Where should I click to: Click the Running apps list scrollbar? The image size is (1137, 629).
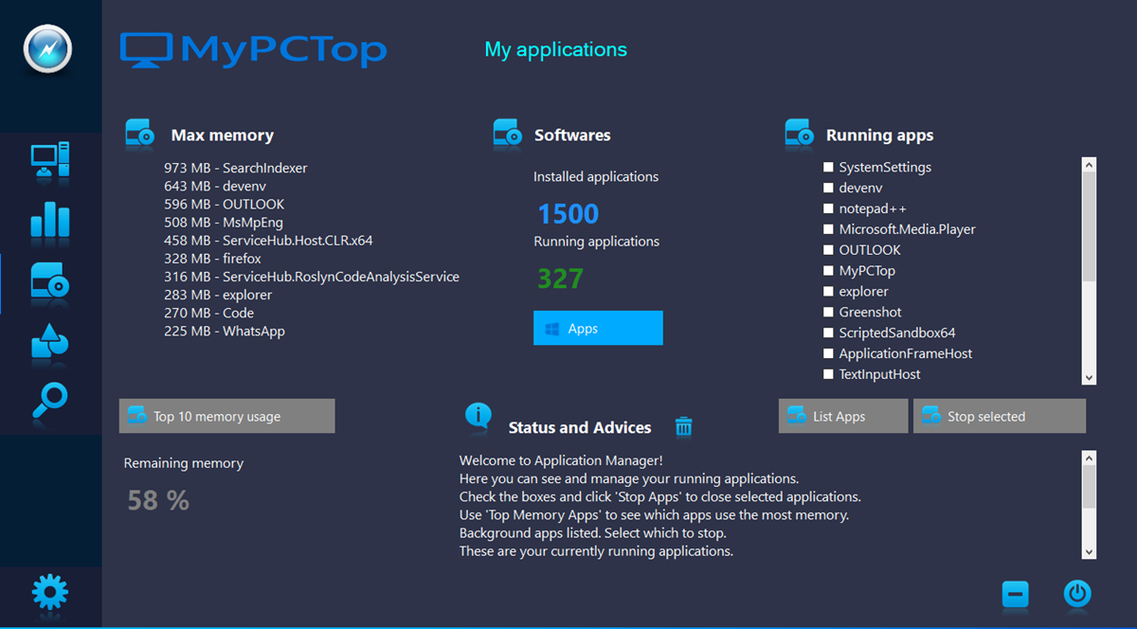1088,270
